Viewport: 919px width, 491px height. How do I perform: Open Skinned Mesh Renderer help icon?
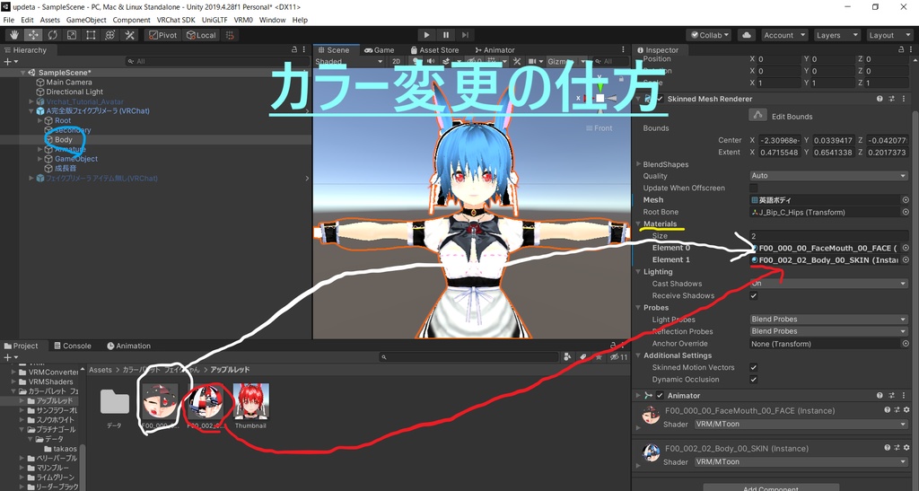pos(880,99)
